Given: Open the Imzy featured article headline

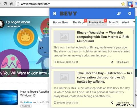Looking at the screenshot, I should 25,73.
